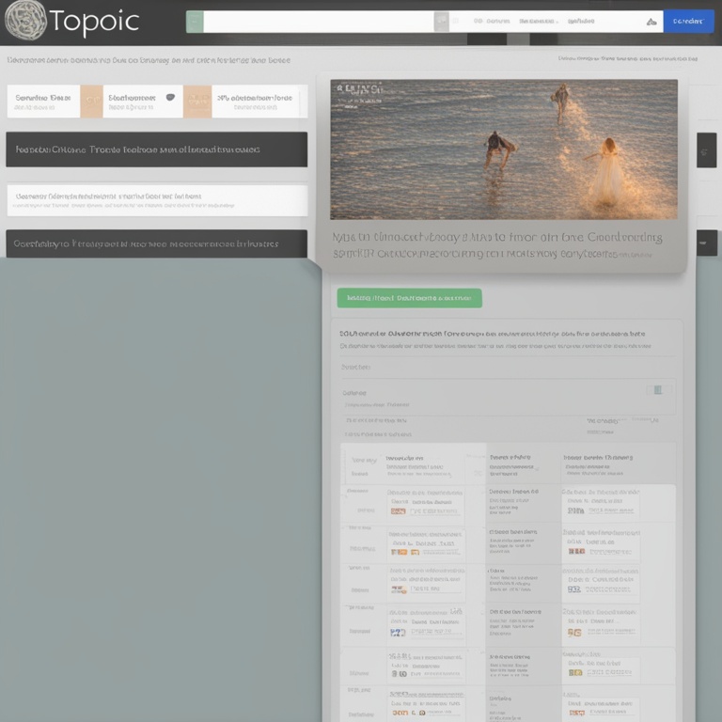Click the first peach square tab icon
This screenshot has height=722, width=722.
click(91, 102)
